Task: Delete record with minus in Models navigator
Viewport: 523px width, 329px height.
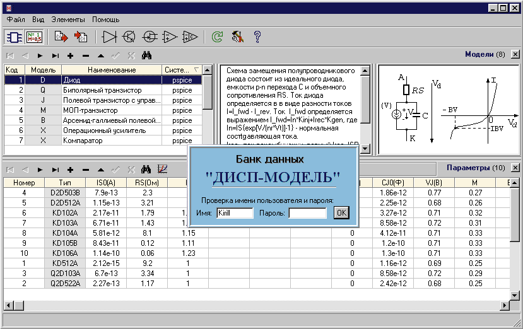Action: [x=86, y=55]
